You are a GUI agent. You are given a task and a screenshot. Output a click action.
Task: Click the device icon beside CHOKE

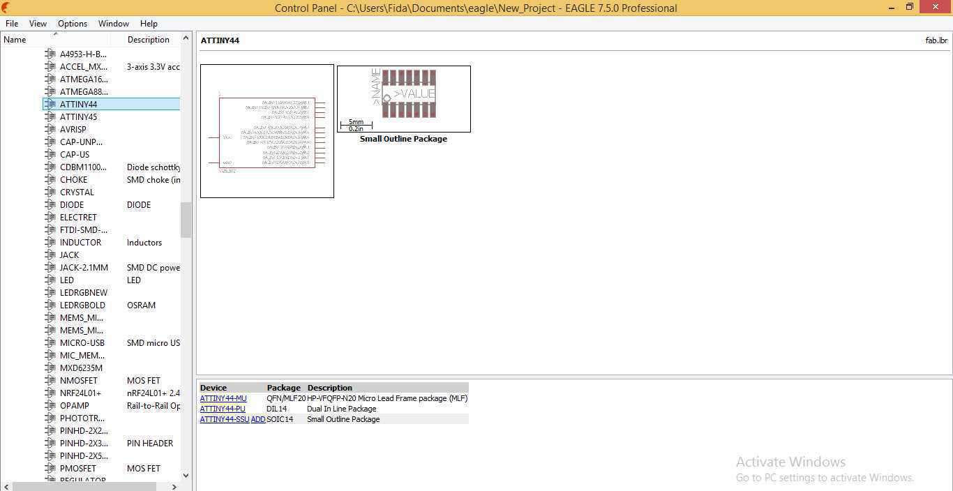pyautogui.click(x=50, y=179)
